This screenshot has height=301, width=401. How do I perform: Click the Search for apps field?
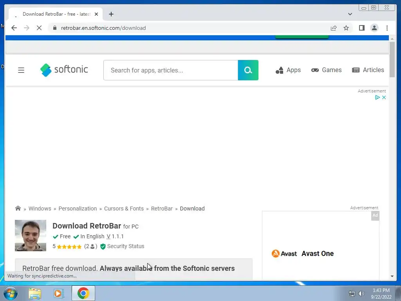pos(171,70)
